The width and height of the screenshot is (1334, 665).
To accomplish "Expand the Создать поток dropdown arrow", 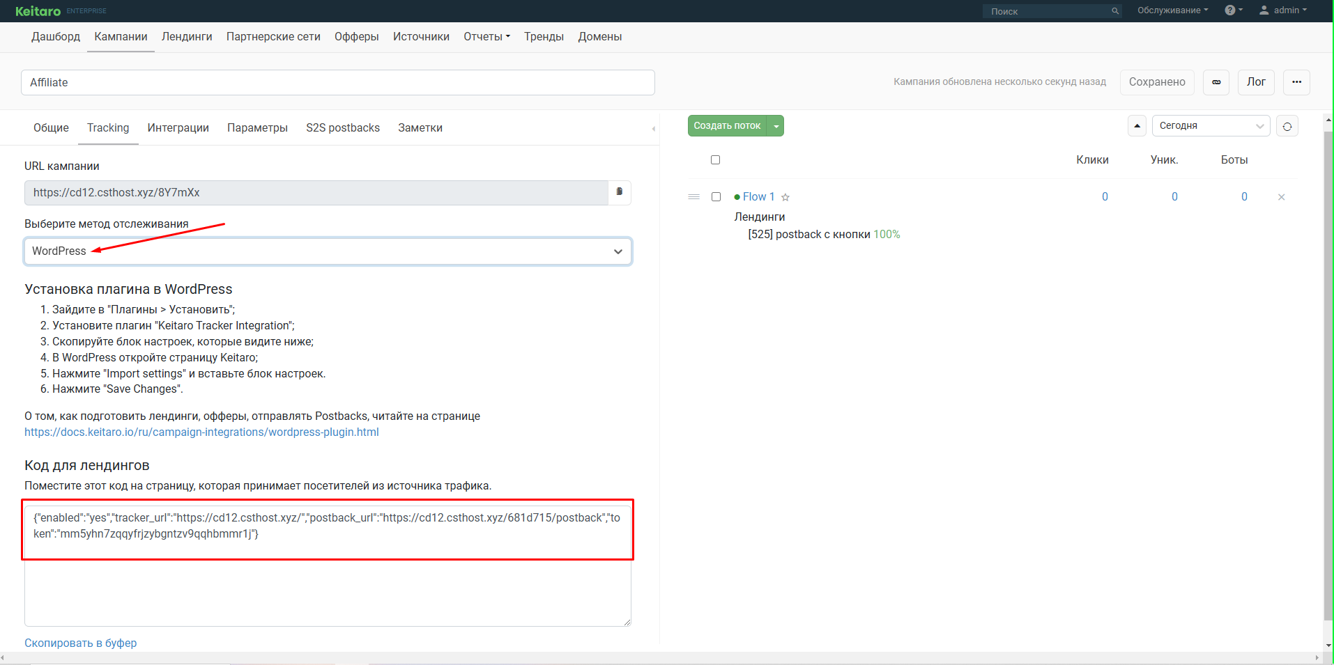I will pos(776,126).
